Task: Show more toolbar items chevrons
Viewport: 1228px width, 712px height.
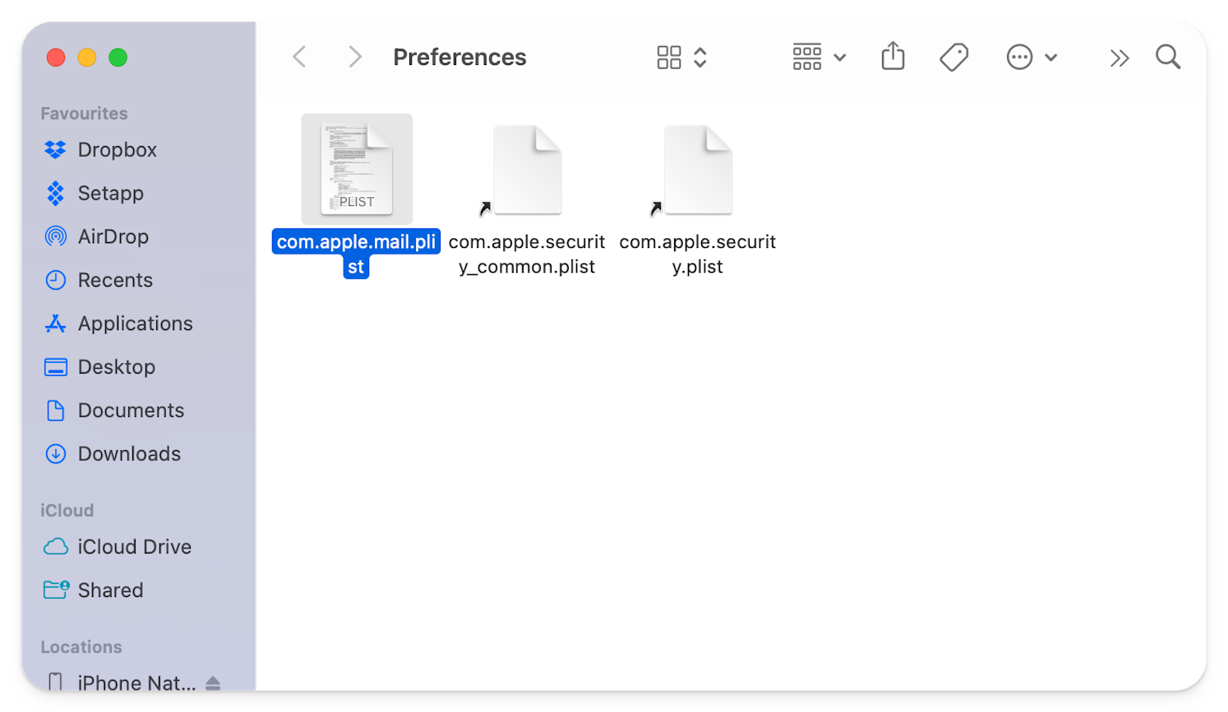Action: (1119, 58)
